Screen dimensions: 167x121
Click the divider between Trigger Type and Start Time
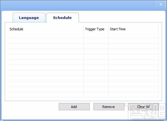(108, 29)
